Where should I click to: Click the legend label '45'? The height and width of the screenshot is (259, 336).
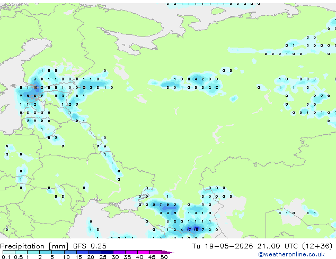(152, 257)
